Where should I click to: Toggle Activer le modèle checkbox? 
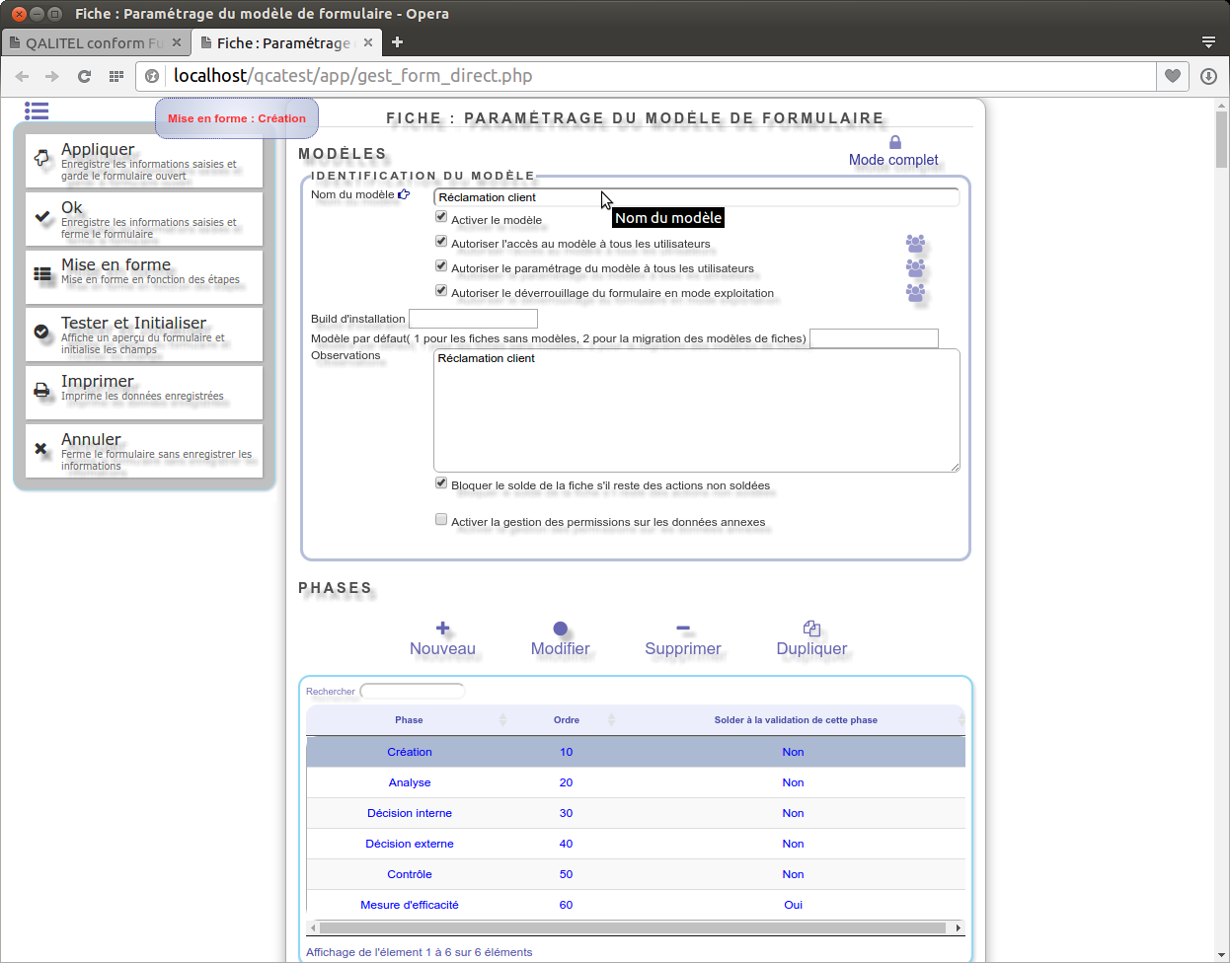tap(441, 217)
